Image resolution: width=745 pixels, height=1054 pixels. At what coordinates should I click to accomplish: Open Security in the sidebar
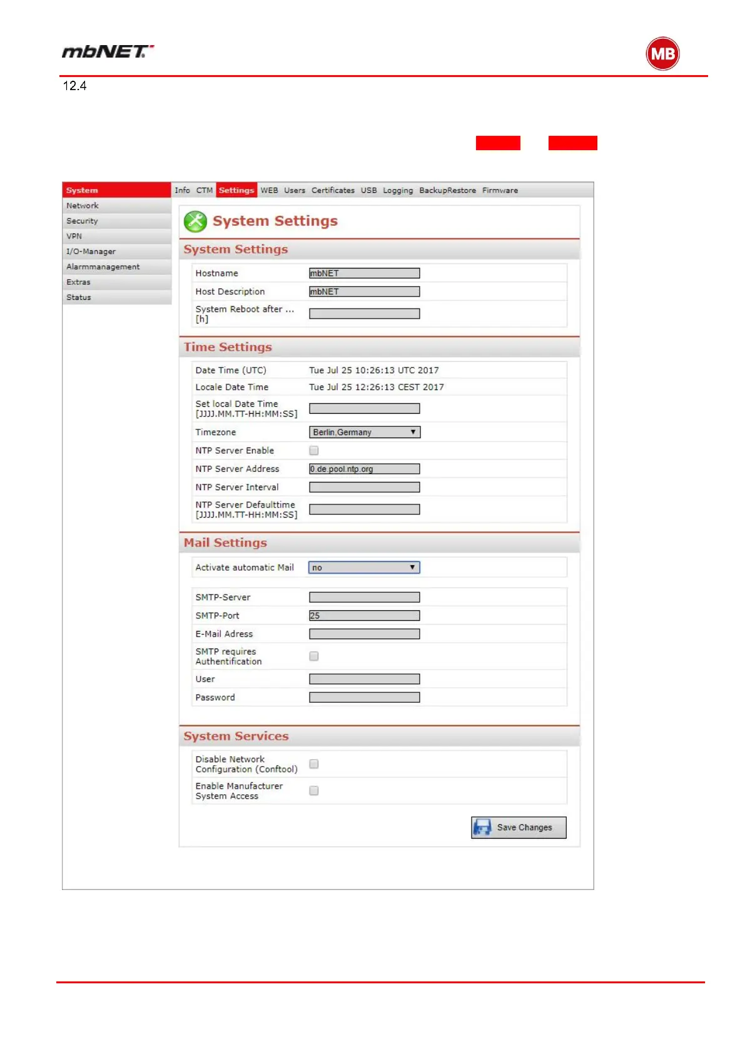[x=117, y=221]
